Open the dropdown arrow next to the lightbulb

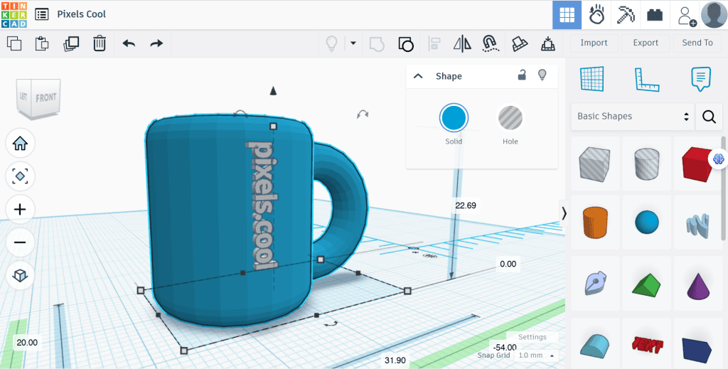(353, 43)
